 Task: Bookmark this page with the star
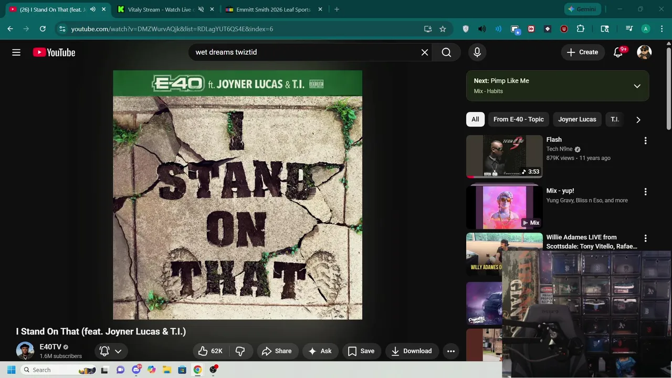[443, 29]
